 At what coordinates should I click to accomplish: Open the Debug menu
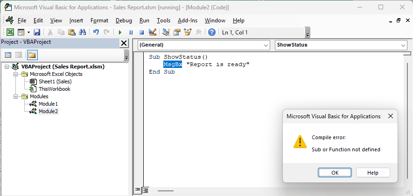tap(124, 20)
